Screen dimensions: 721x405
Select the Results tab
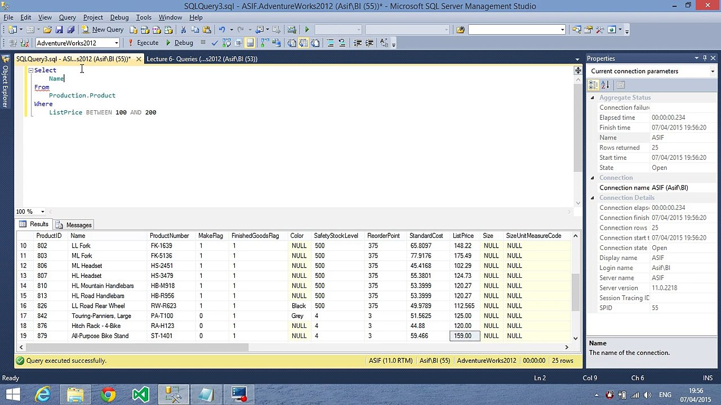click(34, 224)
